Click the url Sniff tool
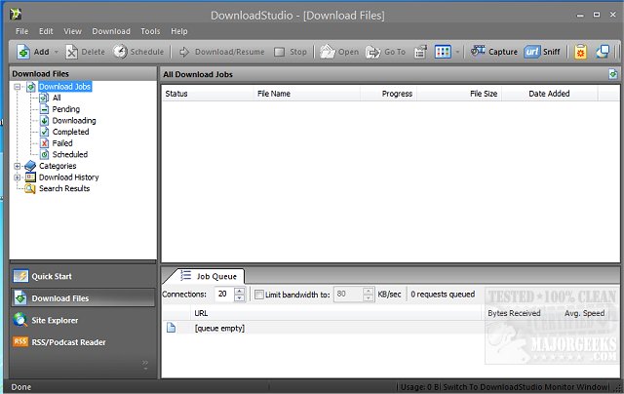The image size is (624, 394). pyautogui.click(x=542, y=52)
